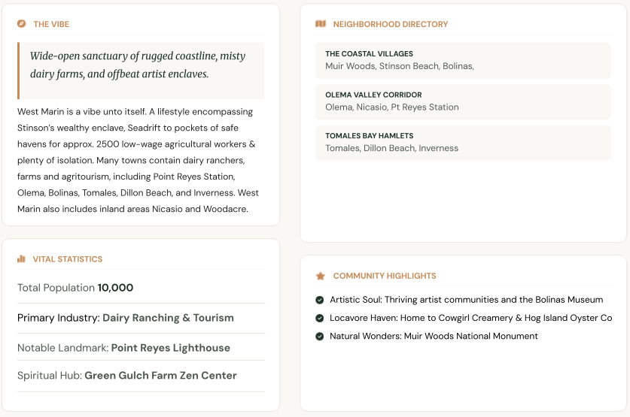
Task: Click the map icon beside Neighborhood Directory
Action: pos(321,24)
